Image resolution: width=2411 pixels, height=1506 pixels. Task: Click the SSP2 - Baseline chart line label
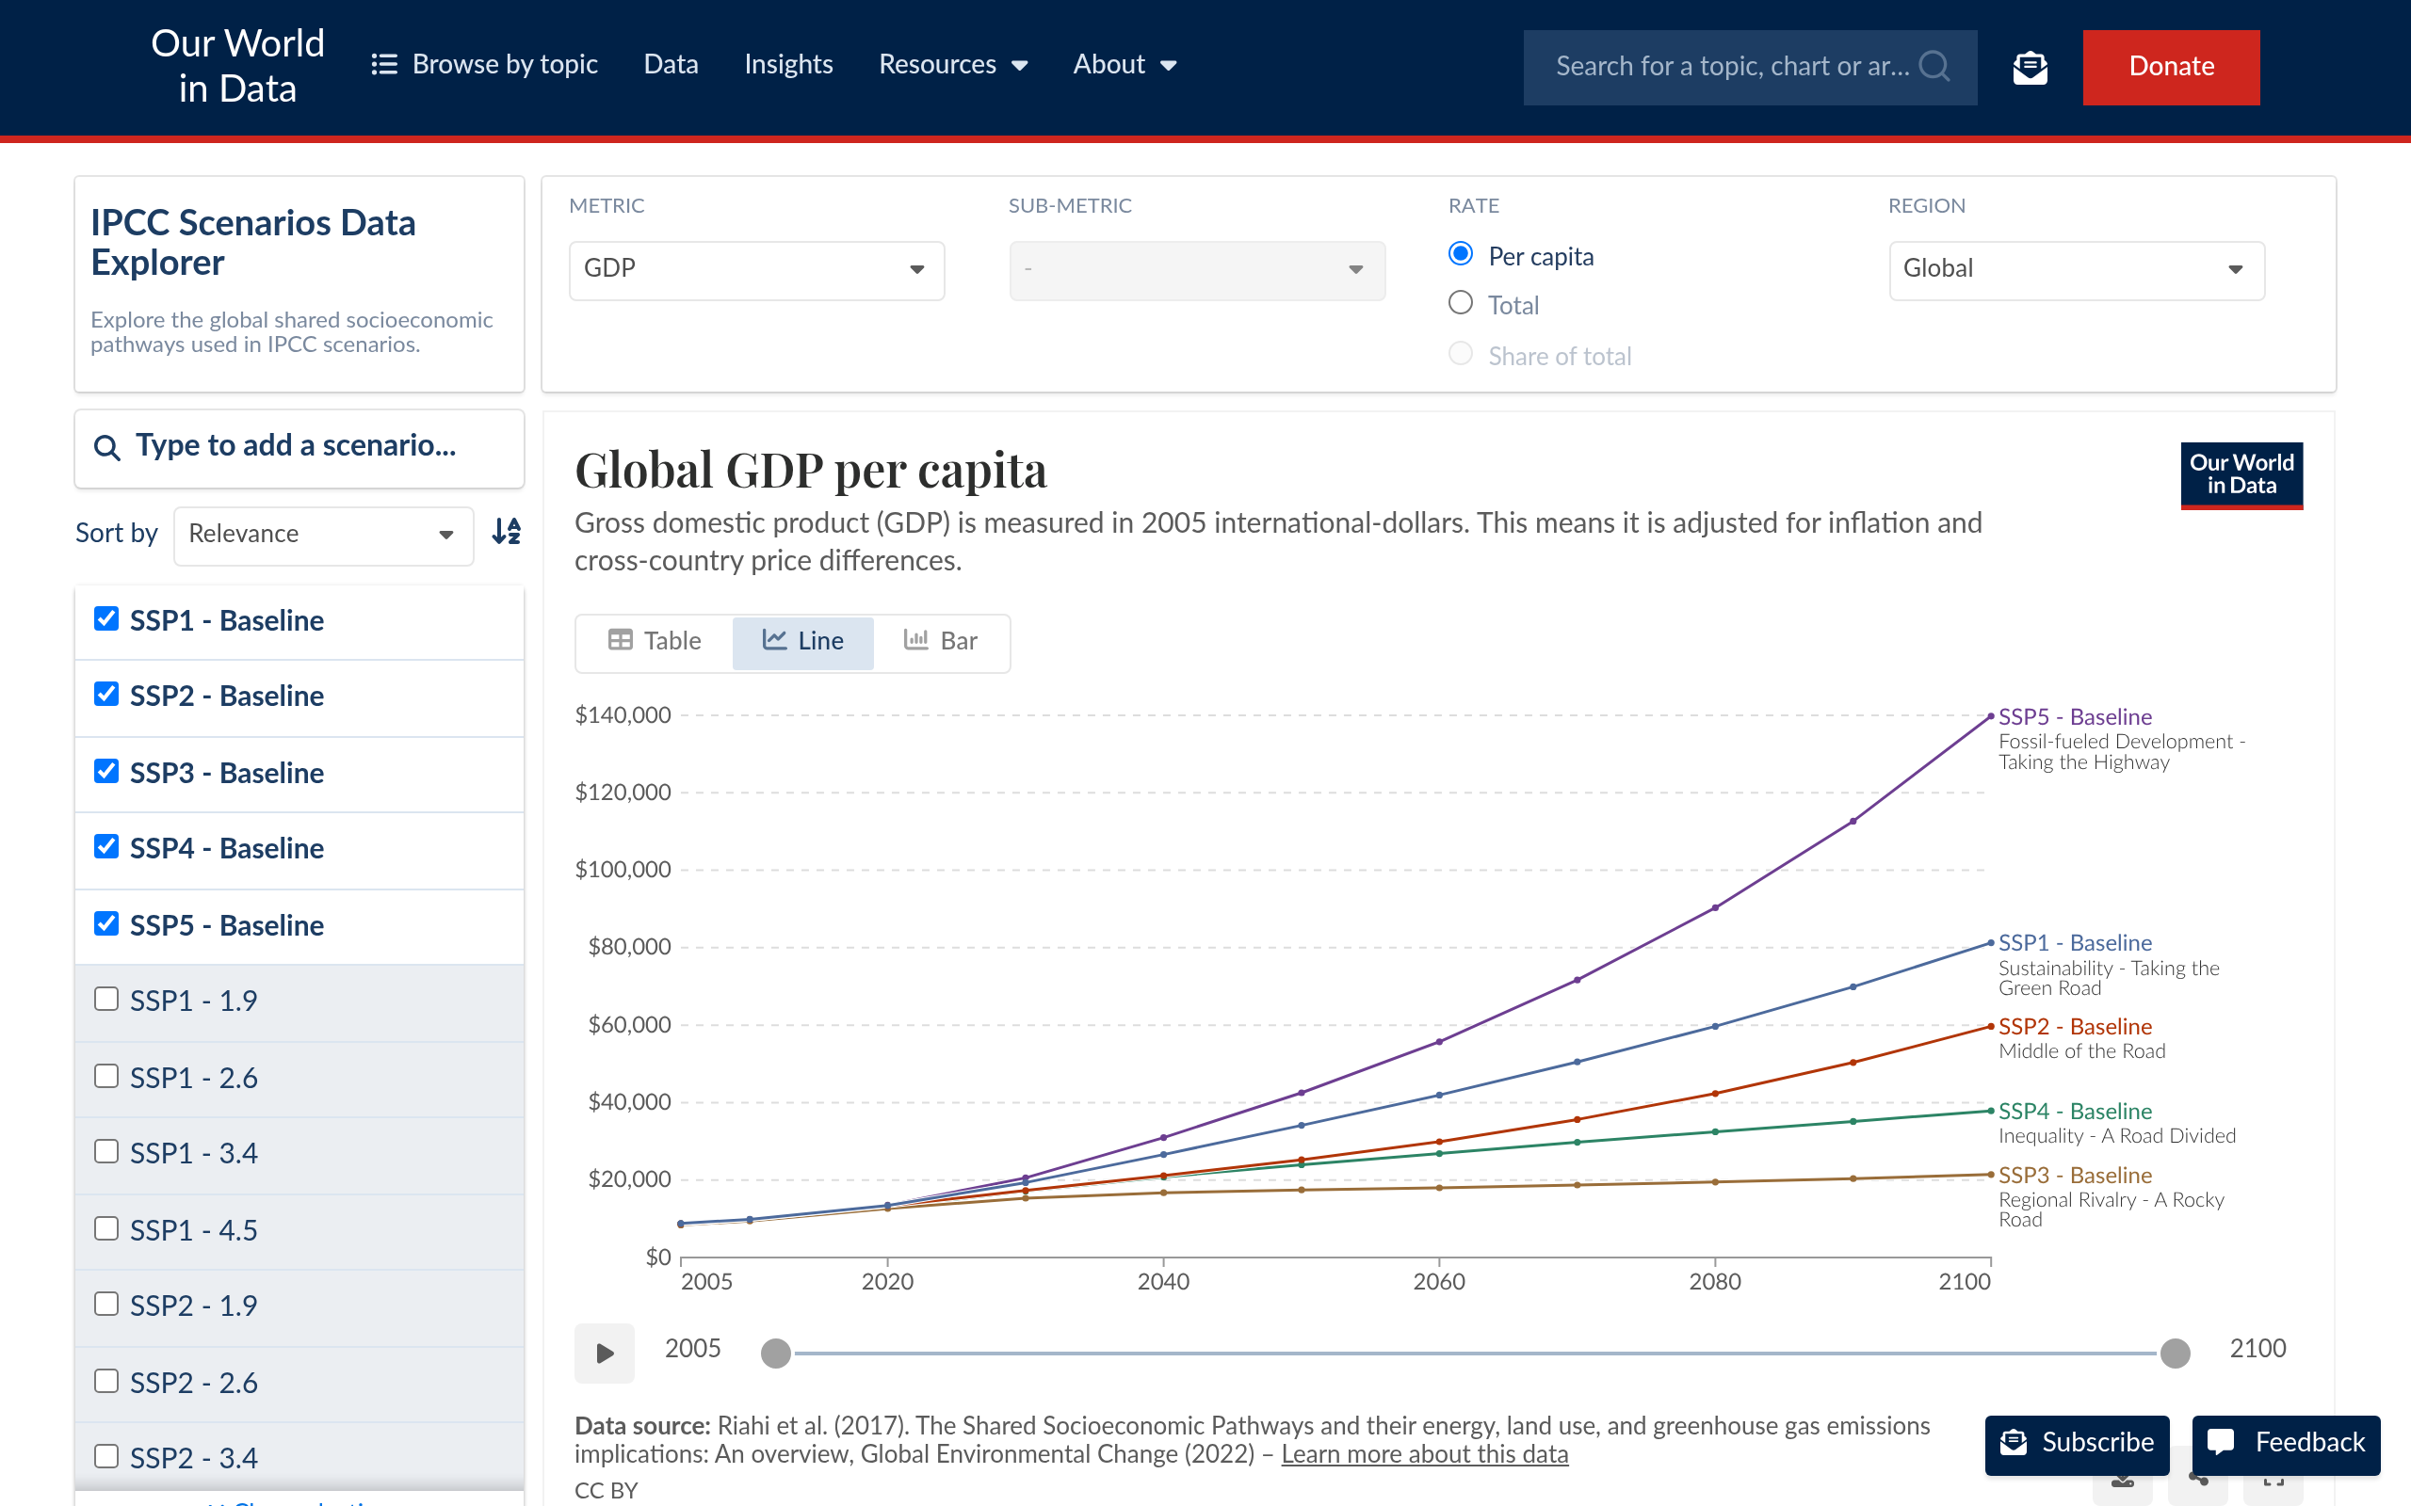click(x=2076, y=1026)
